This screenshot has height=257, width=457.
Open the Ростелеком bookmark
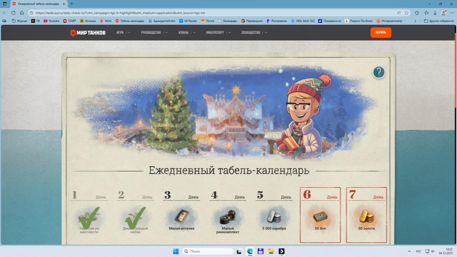(x=276, y=21)
